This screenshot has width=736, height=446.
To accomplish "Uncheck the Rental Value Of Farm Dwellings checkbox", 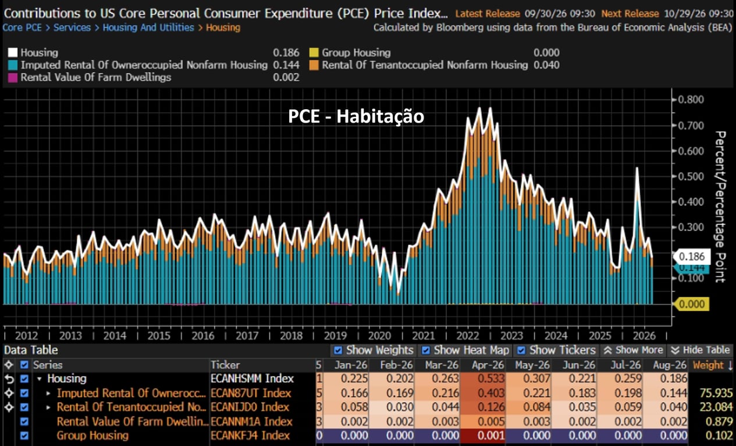I will (24, 421).
